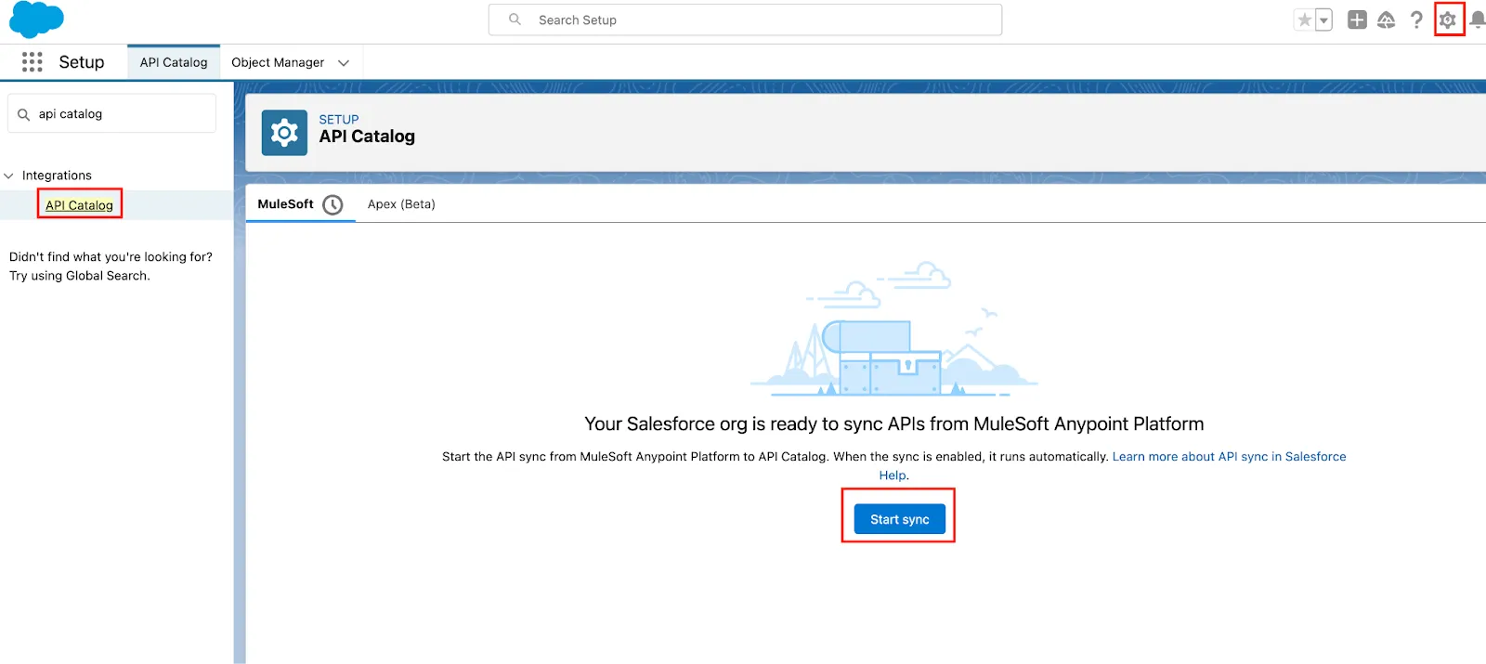Image resolution: width=1486 pixels, height=664 pixels.
Task: Click the Start sync button
Action: coord(899,519)
